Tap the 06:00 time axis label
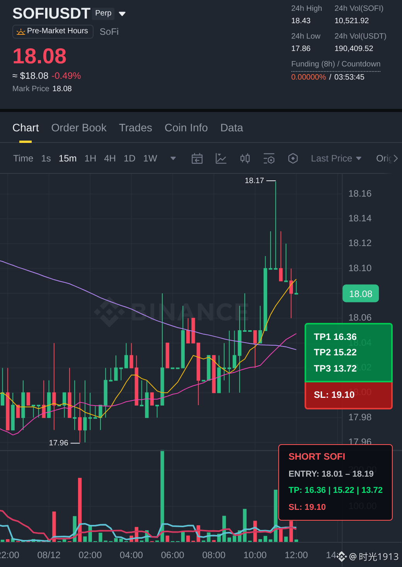 click(x=172, y=555)
